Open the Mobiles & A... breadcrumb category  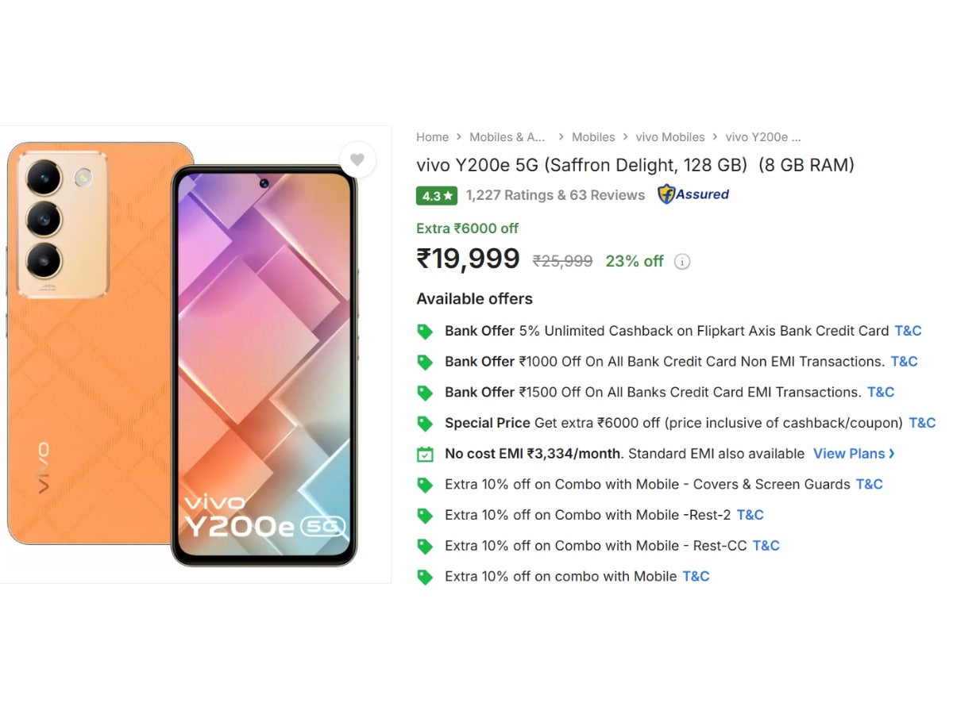tap(507, 137)
